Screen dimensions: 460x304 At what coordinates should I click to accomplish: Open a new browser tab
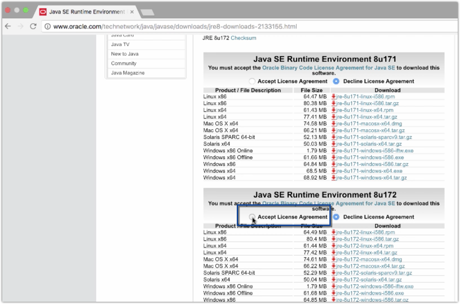[x=147, y=12]
